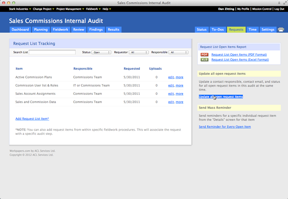Click Add Request List Item link

pos(32,119)
